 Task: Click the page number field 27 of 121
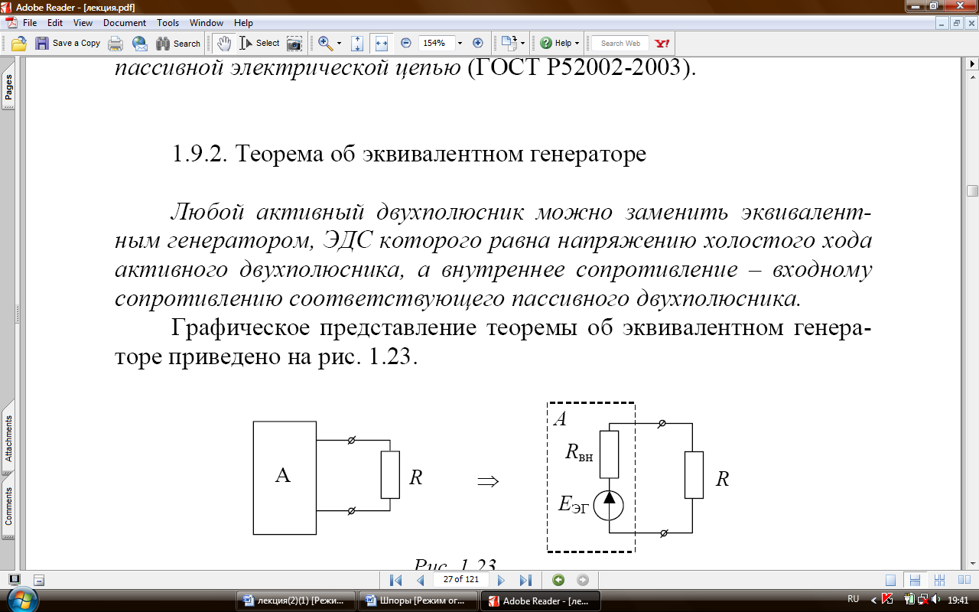(461, 580)
